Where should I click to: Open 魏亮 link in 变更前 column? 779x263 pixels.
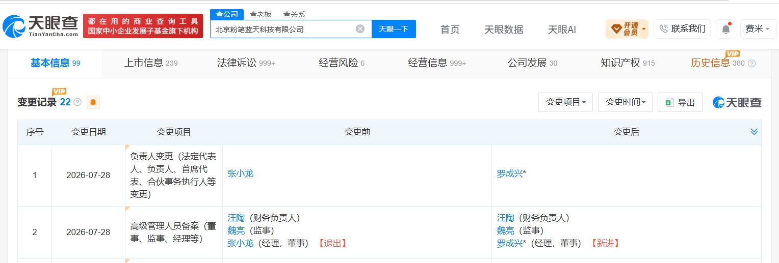[x=236, y=230]
